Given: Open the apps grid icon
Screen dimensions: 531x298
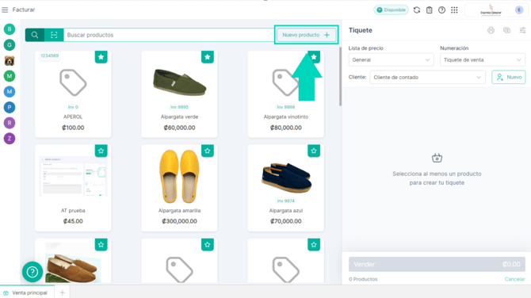Looking at the screenshot, I should (454, 10).
